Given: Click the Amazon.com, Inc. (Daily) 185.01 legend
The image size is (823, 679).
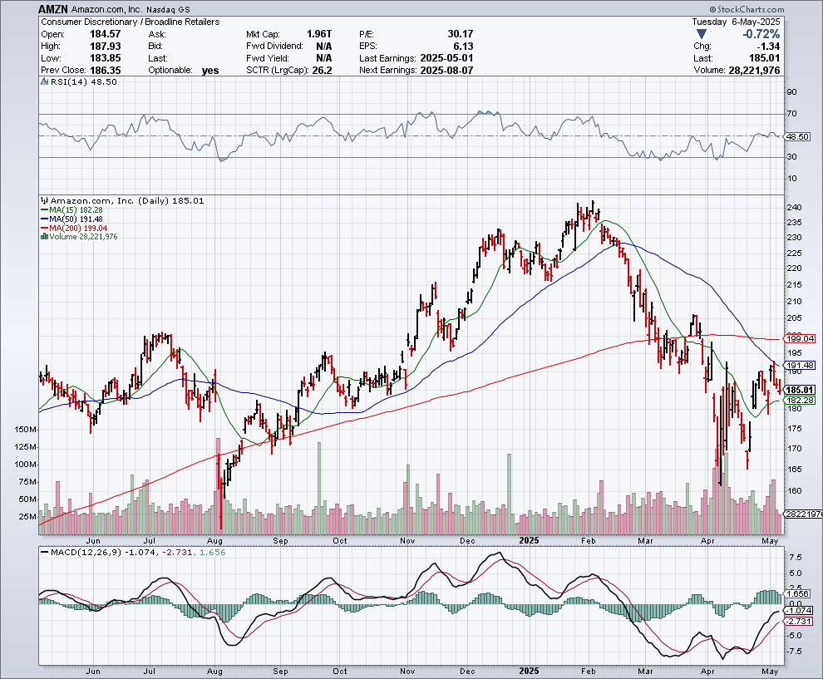Looking at the screenshot, I should 127,200.
